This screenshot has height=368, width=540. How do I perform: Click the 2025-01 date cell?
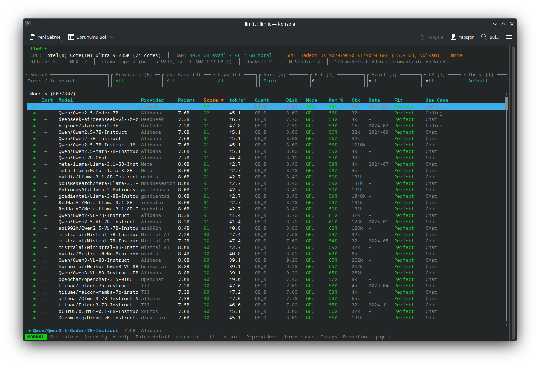tap(378, 222)
